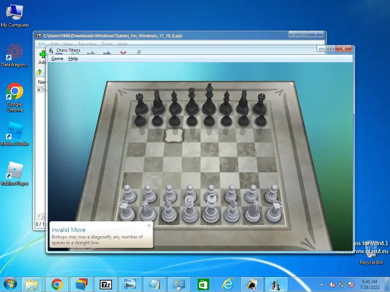Image resolution: width=390 pixels, height=292 pixels.
Task: Show hidden tray icons arrow
Action: tap(321, 284)
